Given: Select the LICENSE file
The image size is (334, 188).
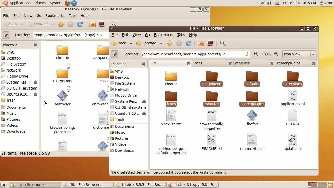Looking at the screenshot, I should (x=293, y=118).
